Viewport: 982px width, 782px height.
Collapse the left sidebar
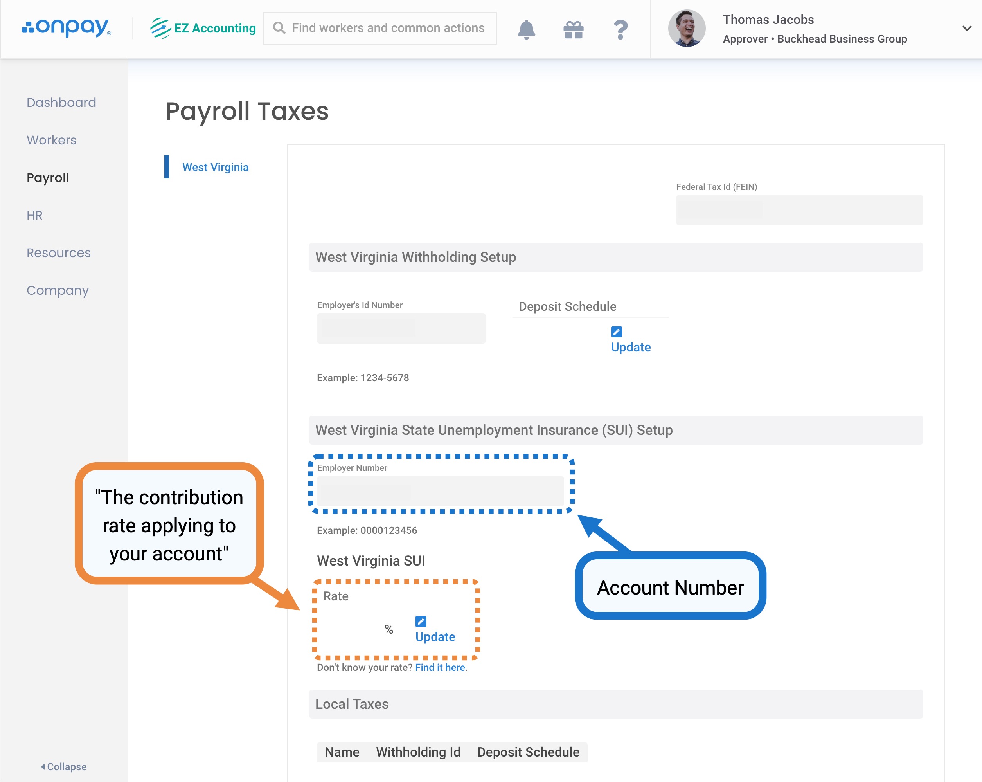click(64, 766)
